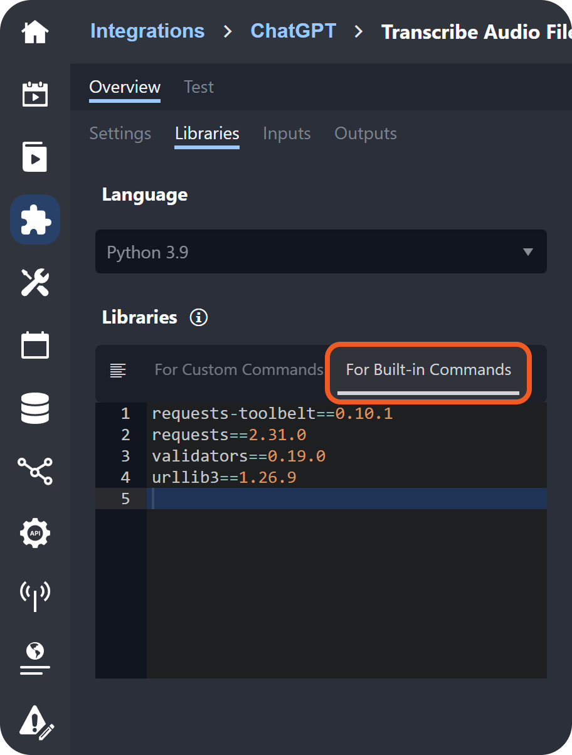Open the globe sidebar icon

35,658
